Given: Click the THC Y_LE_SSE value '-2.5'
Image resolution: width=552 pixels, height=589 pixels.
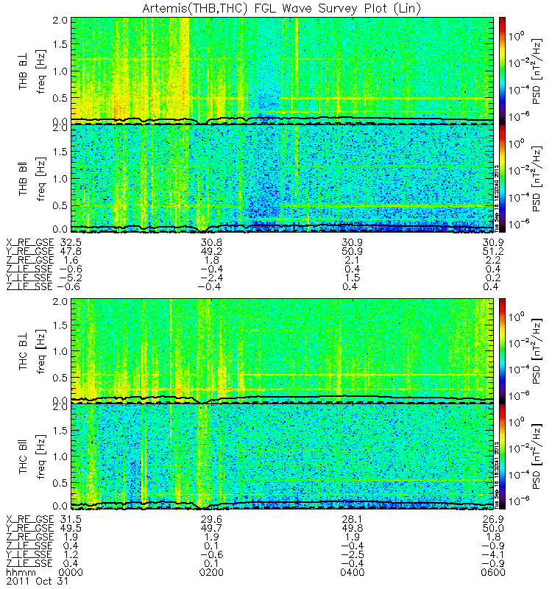Looking at the screenshot, I should click(353, 555).
